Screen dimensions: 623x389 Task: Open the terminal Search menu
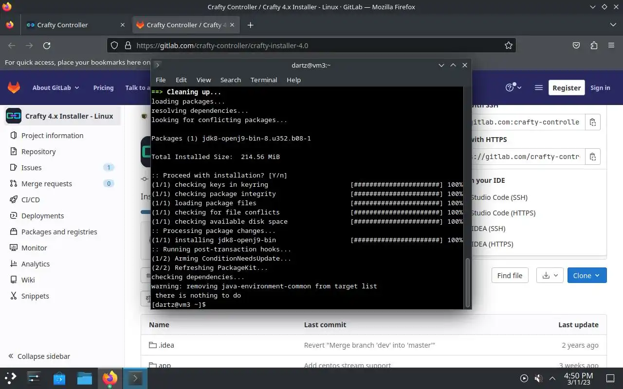click(x=231, y=80)
